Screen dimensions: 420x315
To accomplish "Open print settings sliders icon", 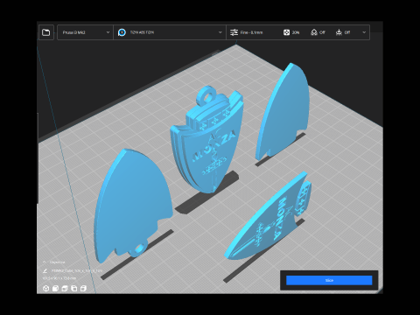I will click(x=234, y=32).
